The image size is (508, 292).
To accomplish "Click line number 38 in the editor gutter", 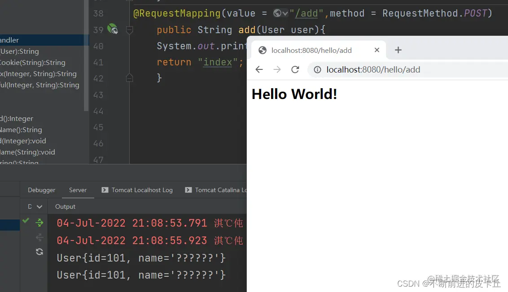I will (98, 13).
